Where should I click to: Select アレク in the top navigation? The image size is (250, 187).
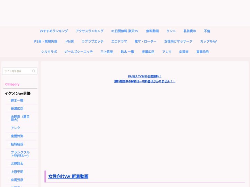coord(167,52)
